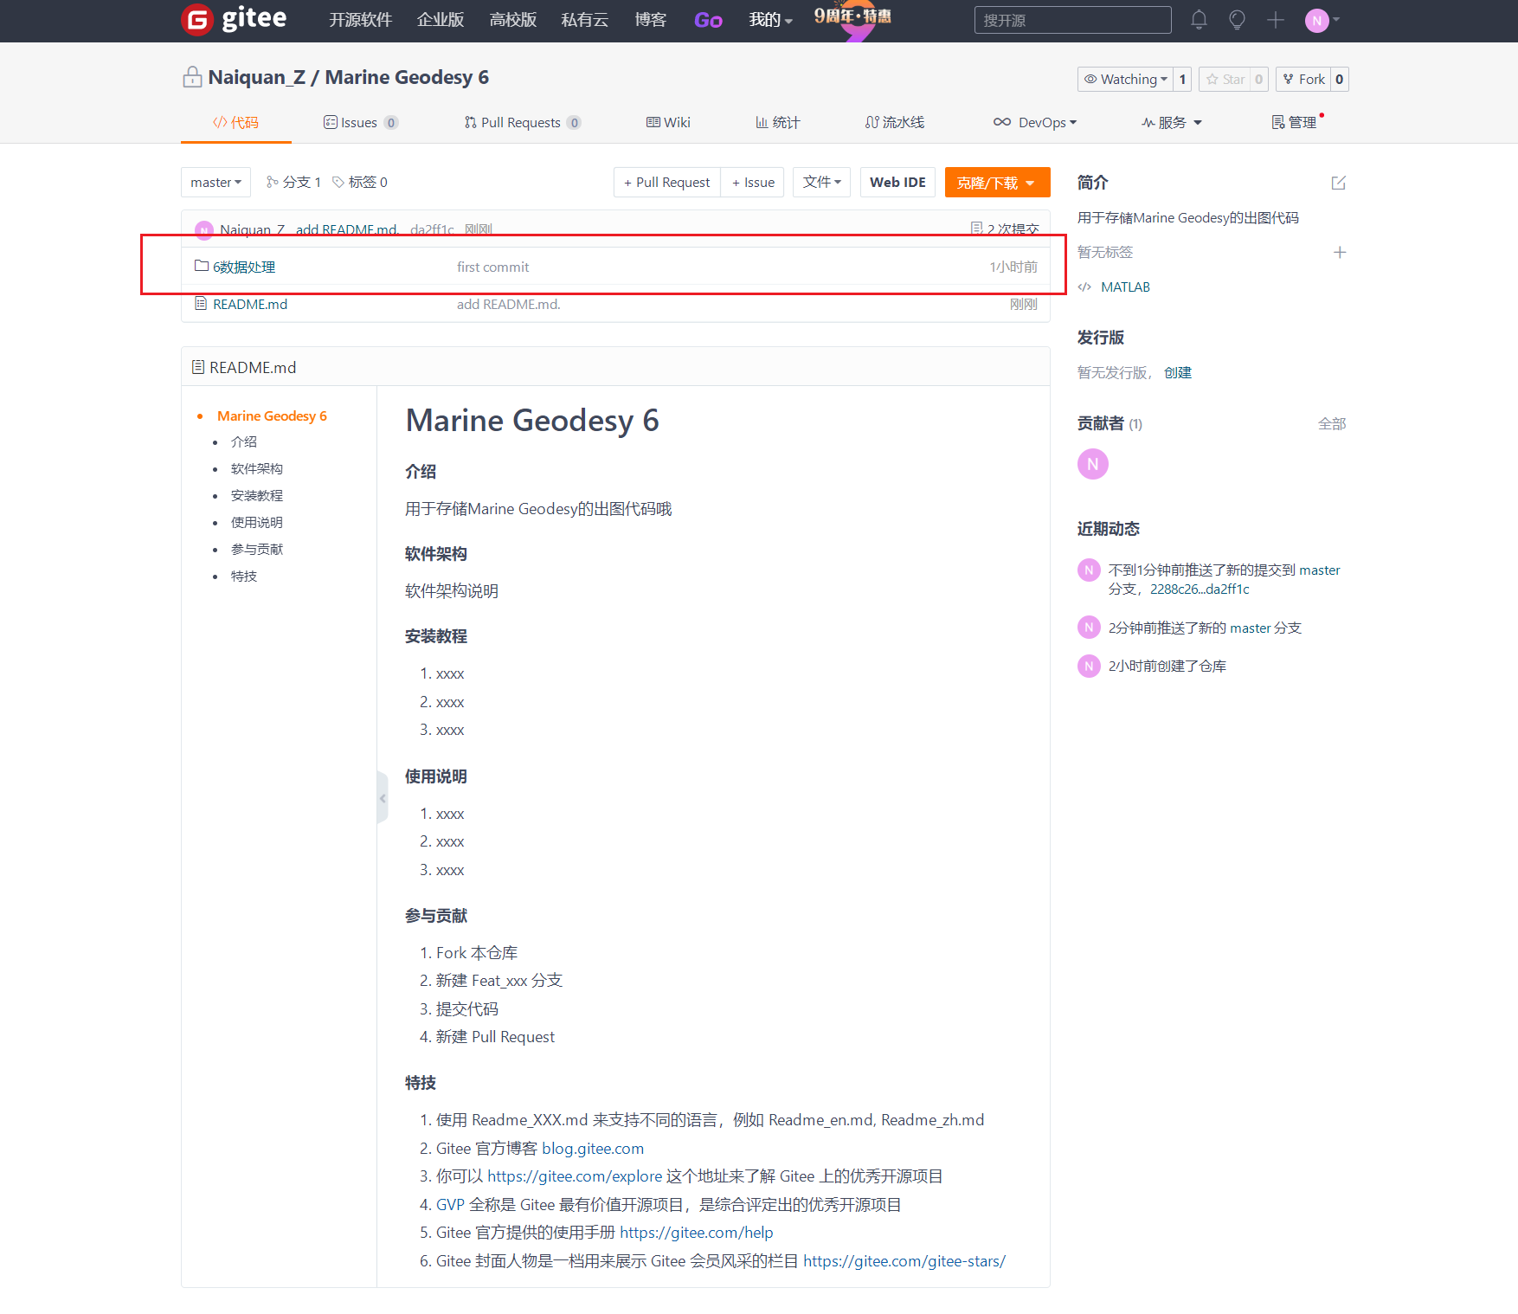This screenshot has width=1518, height=1314.
Task: Focus the 搜开源 search field
Action: tap(1072, 20)
